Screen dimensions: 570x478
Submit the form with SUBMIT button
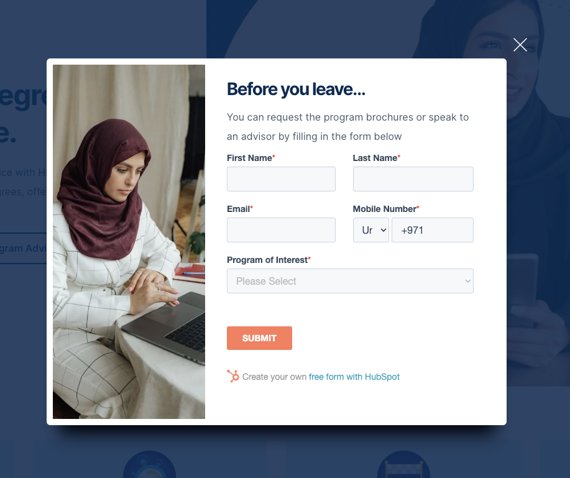(259, 338)
